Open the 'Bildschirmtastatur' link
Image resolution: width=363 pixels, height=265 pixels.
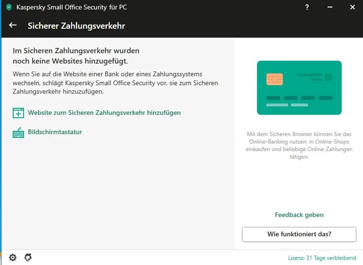(x=55, y=132)
